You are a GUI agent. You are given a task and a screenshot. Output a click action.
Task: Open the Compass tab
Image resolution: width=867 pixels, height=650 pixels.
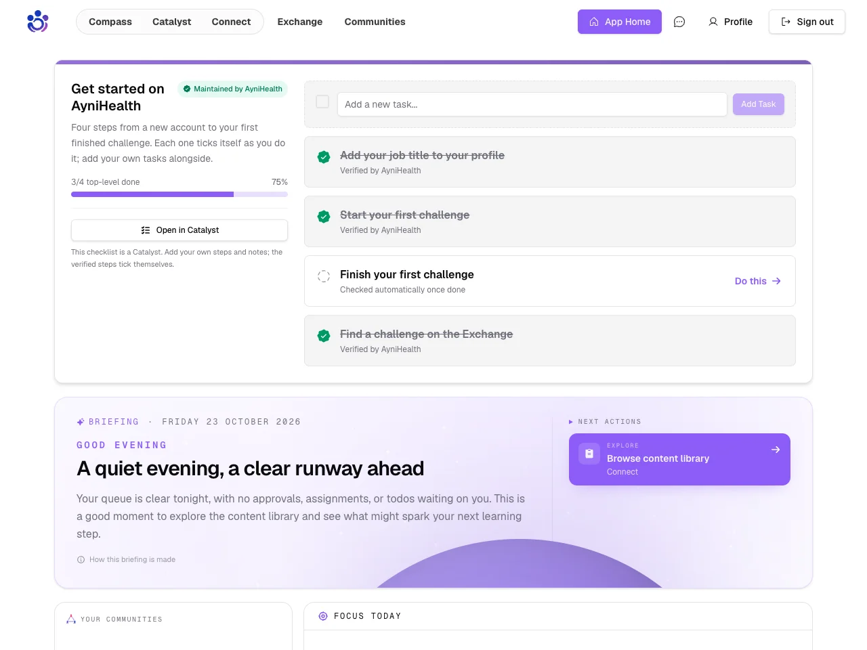[x=110, y=22]
